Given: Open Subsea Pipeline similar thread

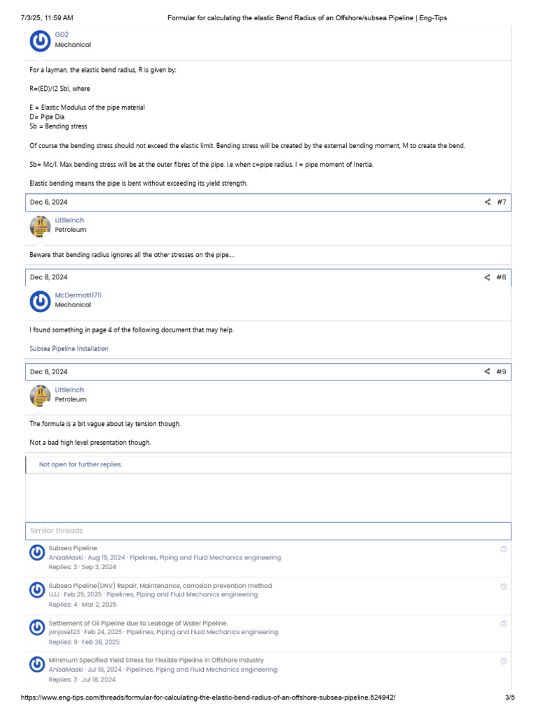Looking at the screenshot, I should [x=73, y=548].
